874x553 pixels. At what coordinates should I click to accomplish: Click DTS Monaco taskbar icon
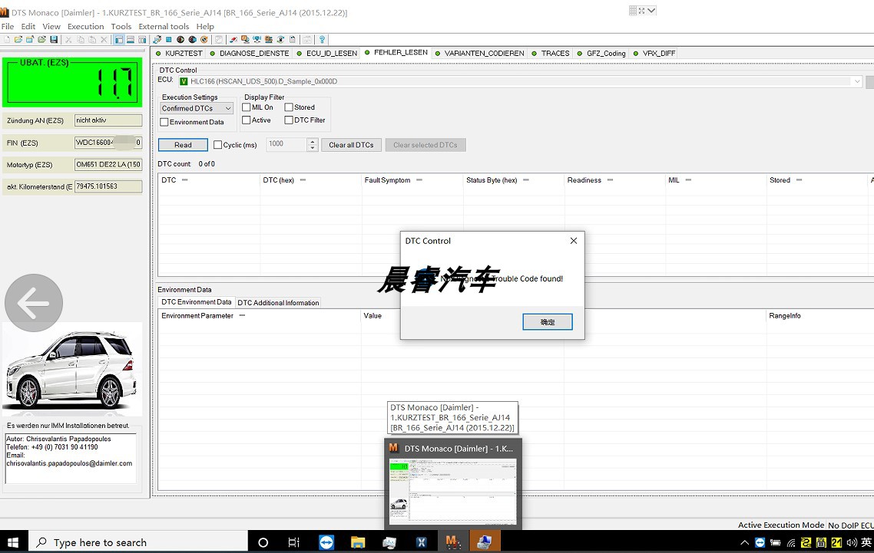[452, 541]
